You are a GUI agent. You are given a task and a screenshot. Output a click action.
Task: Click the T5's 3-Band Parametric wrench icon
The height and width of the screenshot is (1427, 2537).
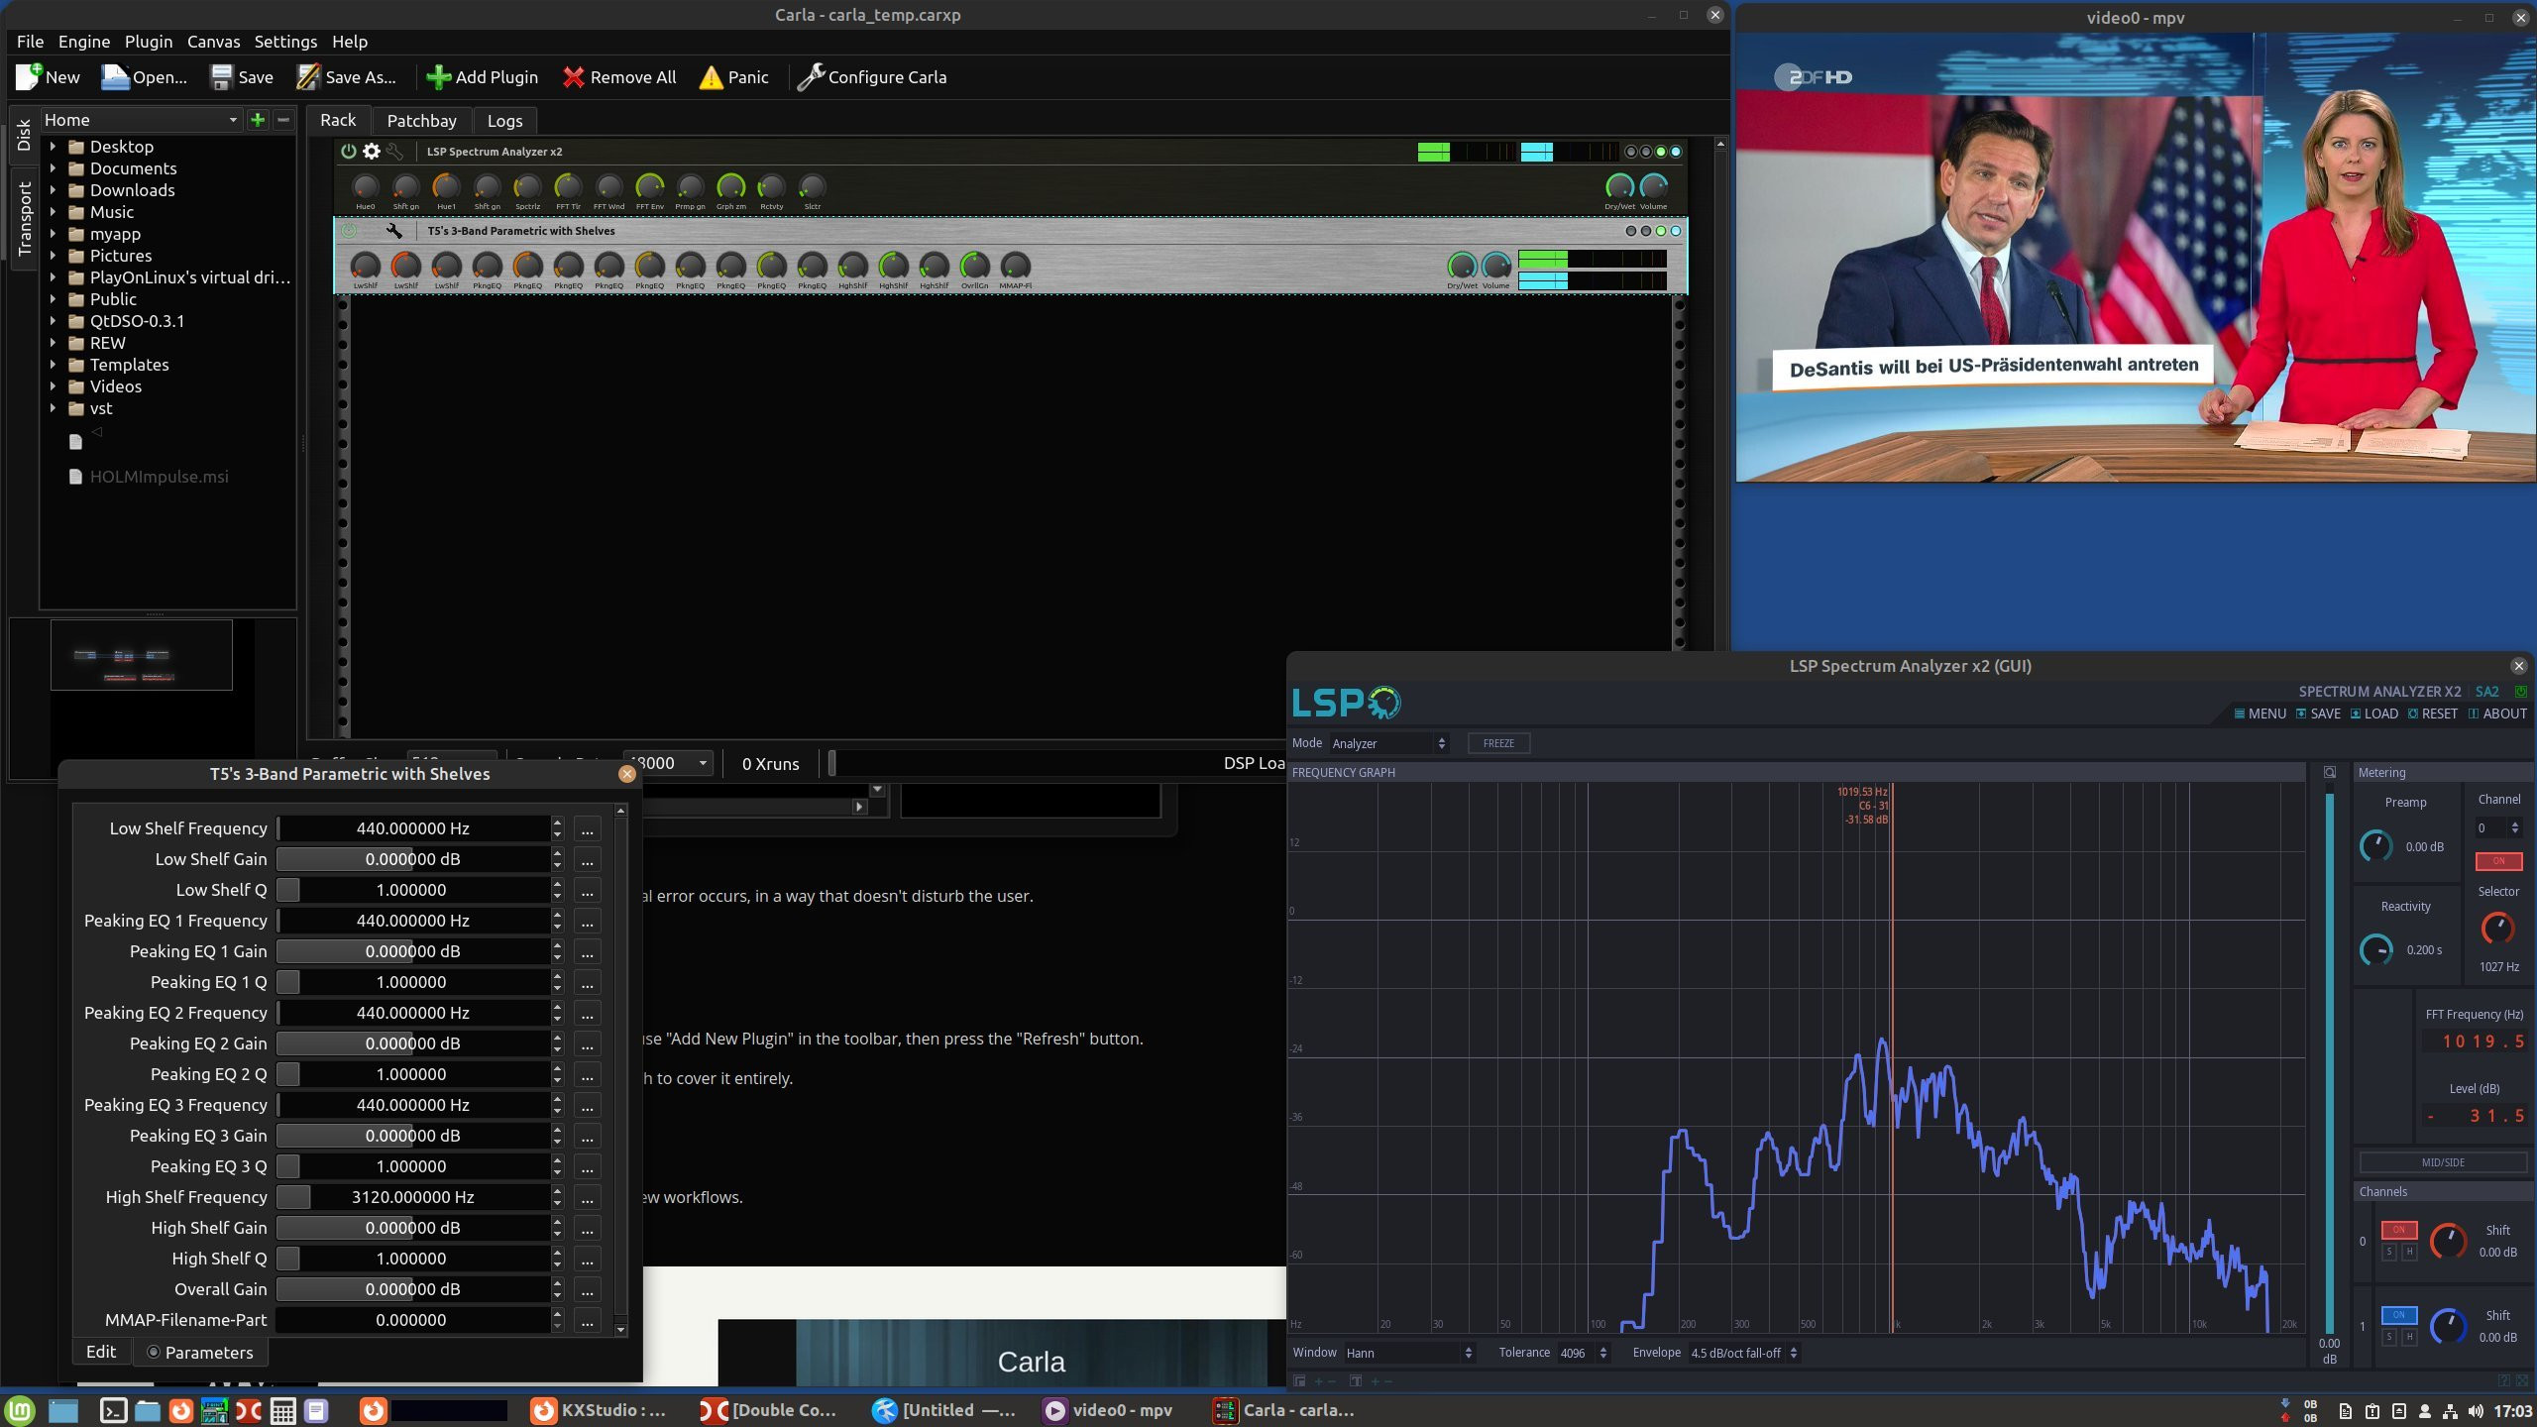pos(394,231)
